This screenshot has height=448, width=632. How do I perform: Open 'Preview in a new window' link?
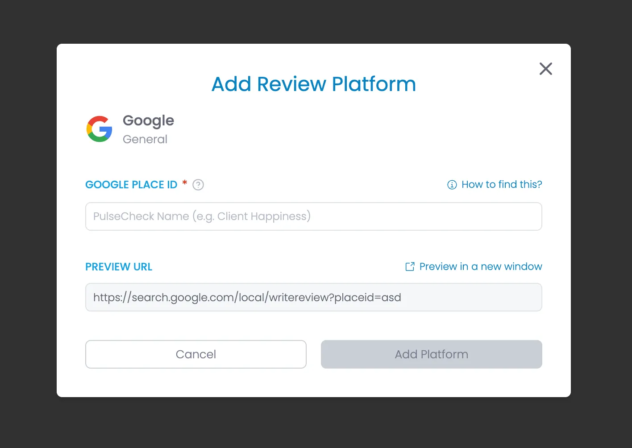click(x=481, y=266)
